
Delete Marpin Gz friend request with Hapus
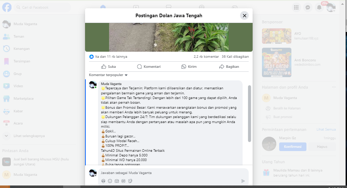pos(322,147)
